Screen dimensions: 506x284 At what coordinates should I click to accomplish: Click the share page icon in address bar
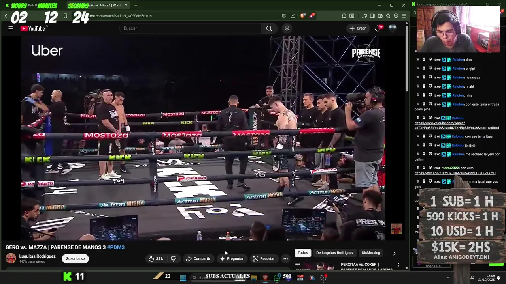pos(293,16)
